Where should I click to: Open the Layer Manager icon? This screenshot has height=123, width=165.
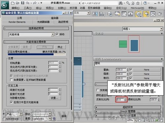[x=110, y=14]
